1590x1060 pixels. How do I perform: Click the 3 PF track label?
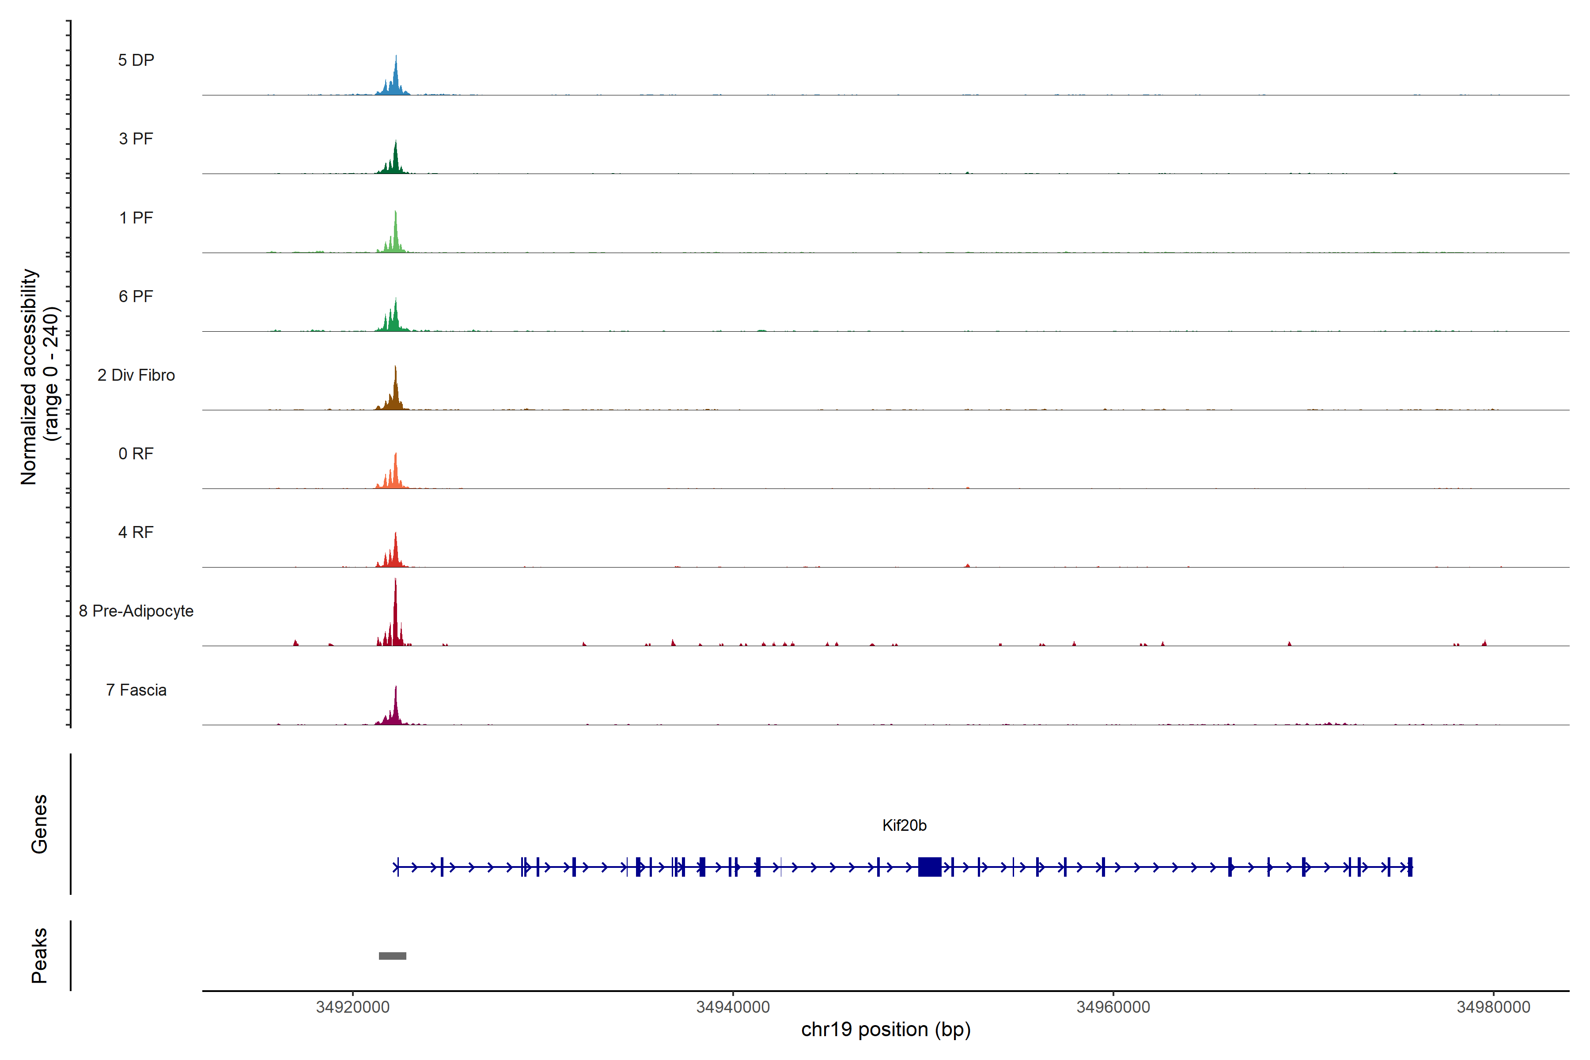(136, 139)
